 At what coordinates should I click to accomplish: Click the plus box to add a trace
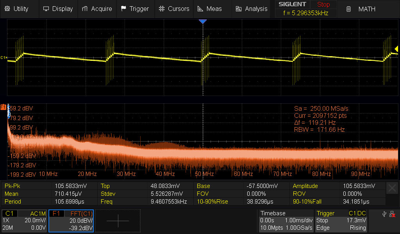click(x=118, y=221)
